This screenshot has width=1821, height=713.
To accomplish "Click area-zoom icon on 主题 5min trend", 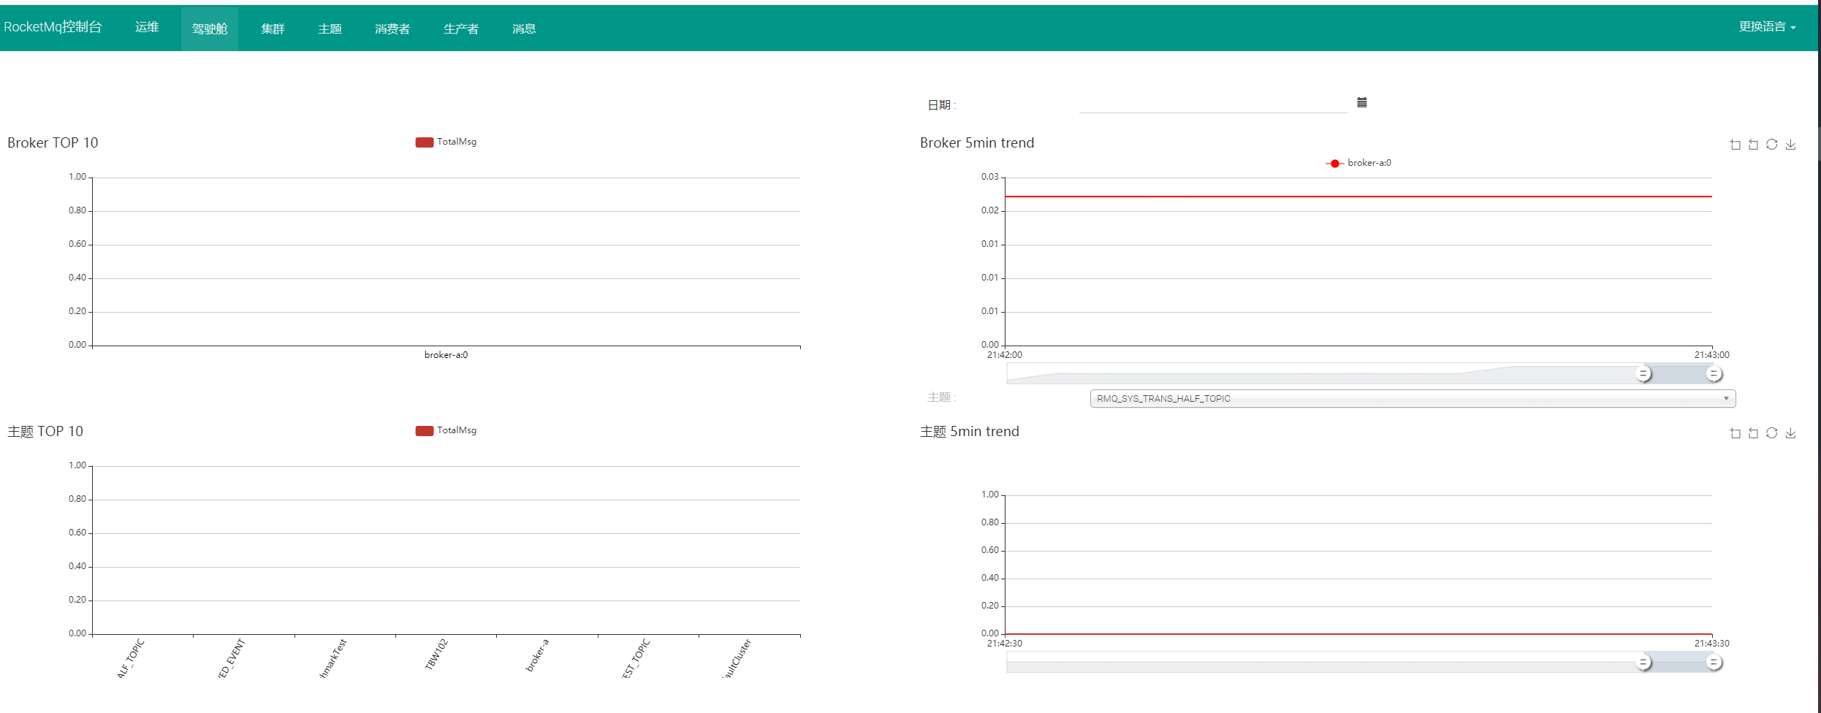I will tap(1735, 433).
